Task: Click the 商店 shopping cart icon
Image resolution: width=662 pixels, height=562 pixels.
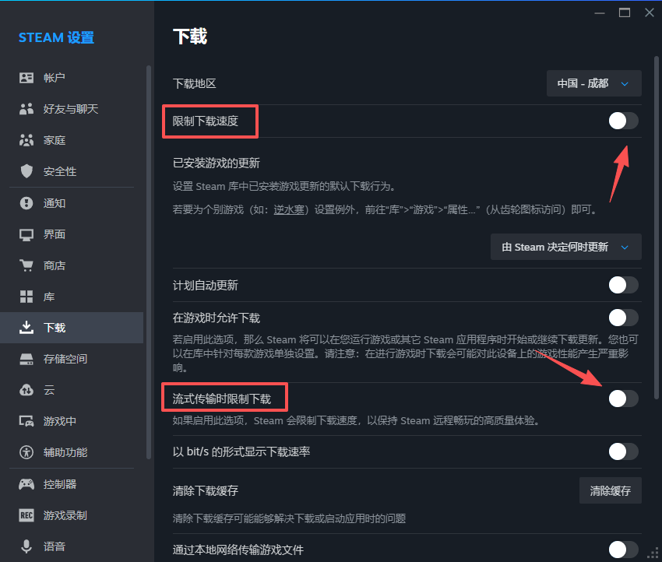Action: [26, 265]
